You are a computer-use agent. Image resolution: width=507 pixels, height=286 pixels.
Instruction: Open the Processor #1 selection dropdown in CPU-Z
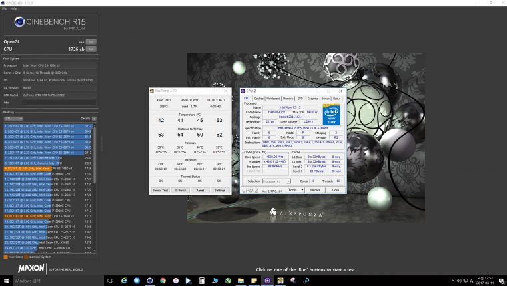click(x=276, y=181)
